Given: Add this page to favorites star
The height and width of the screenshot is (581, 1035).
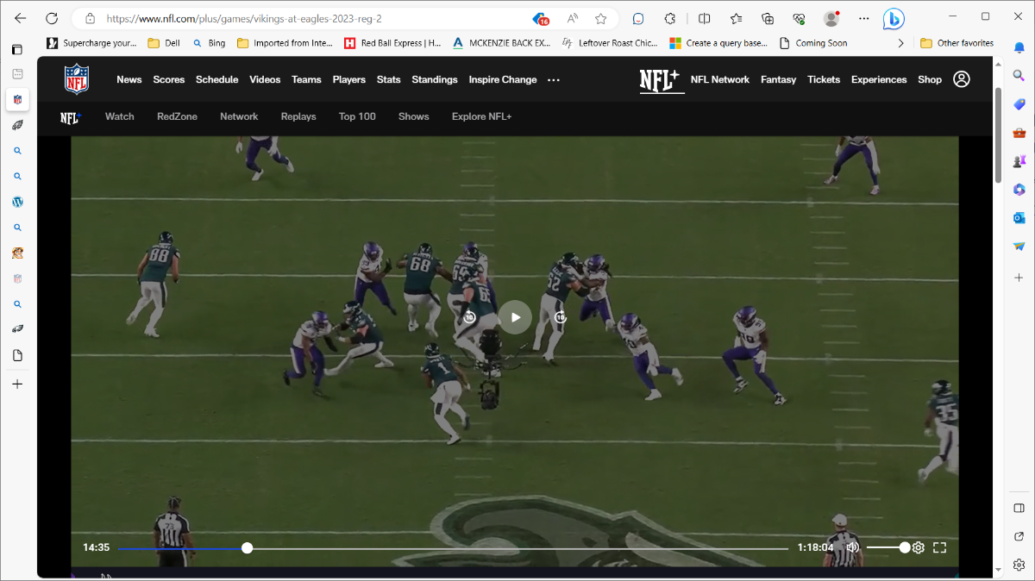Looking at the screenshot, I should (x=601, y=19).
